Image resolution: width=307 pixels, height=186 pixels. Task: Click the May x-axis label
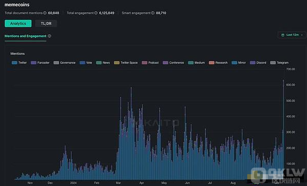pos(164,183)
